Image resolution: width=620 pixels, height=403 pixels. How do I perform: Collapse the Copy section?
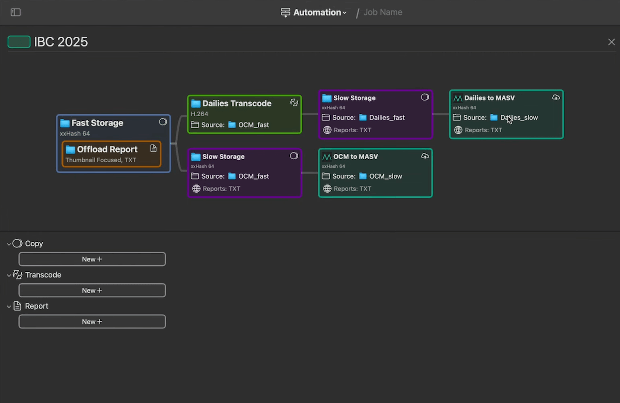8,243
